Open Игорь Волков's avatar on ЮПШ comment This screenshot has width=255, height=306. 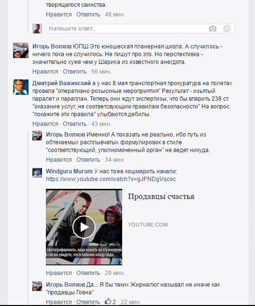tap(21, 50)
